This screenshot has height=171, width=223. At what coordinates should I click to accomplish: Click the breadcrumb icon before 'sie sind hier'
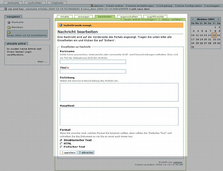(6, 9)
